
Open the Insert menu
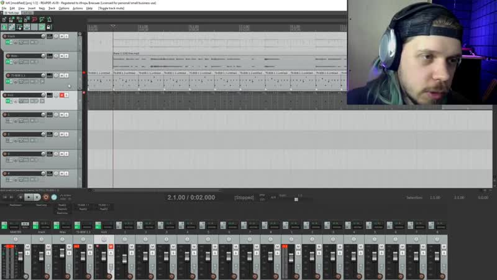[31, 8]
